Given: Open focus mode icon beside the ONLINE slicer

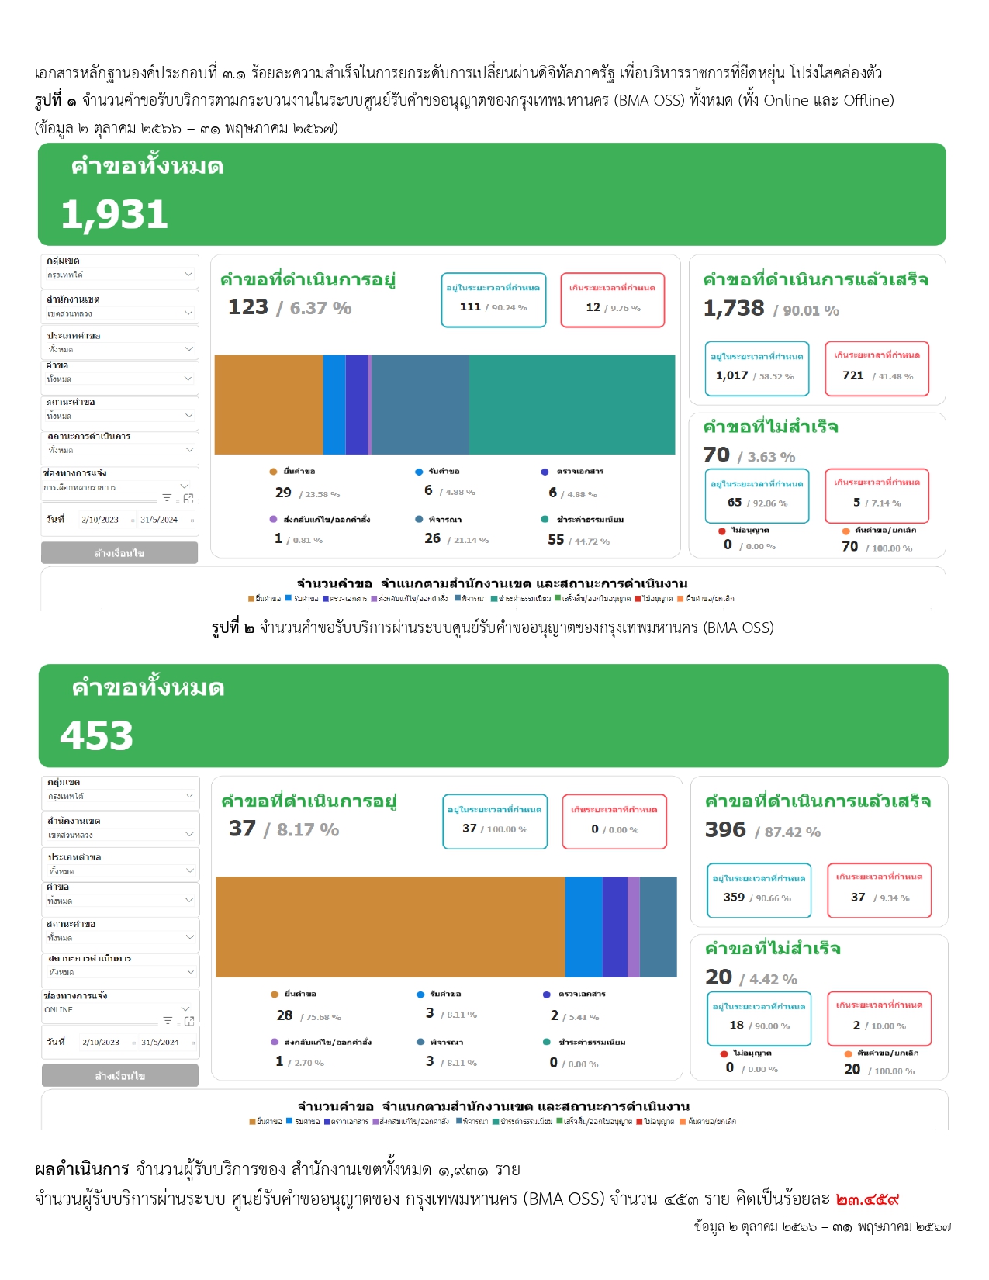Looking at the screenshot, I should point(188,1021).
